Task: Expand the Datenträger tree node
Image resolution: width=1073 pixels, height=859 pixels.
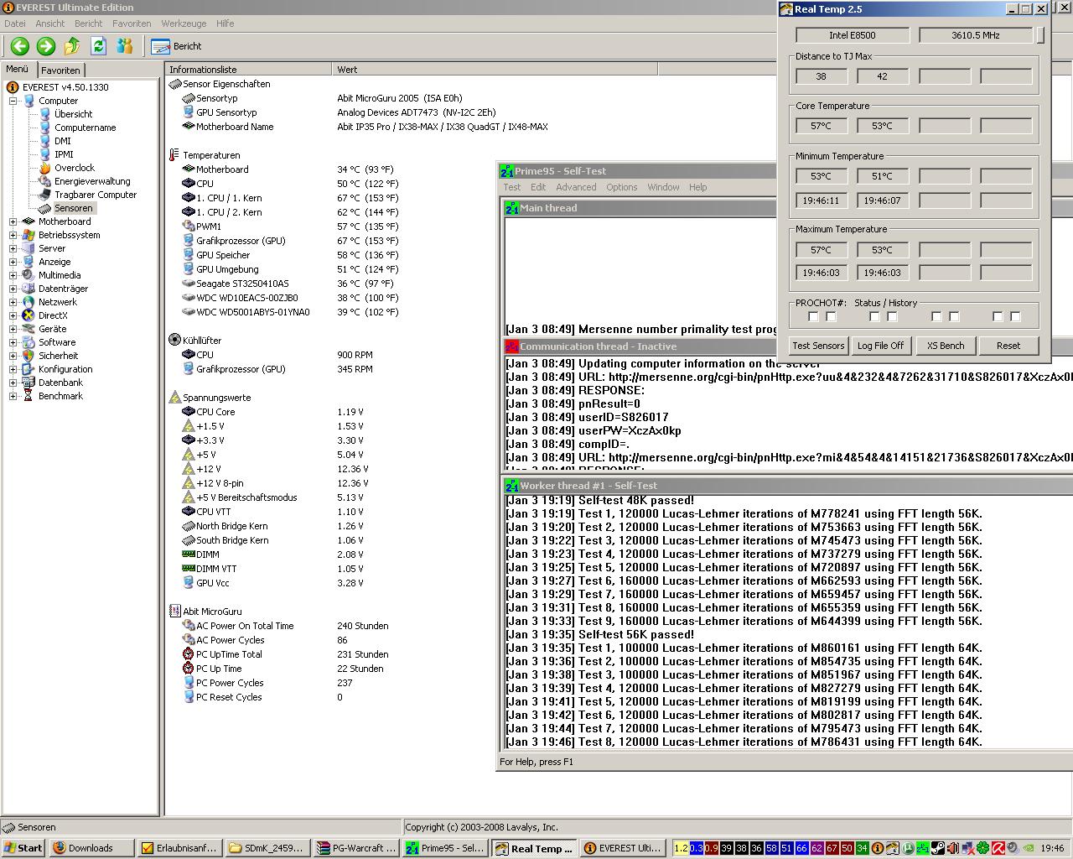Action: click(13, 289)
